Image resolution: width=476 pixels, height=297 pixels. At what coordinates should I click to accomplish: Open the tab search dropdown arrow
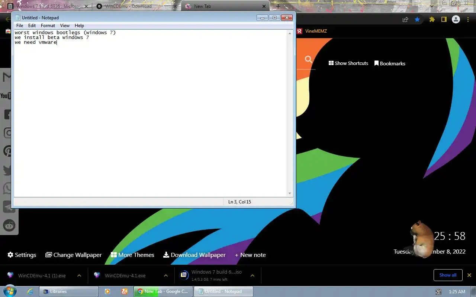(431, 6)
